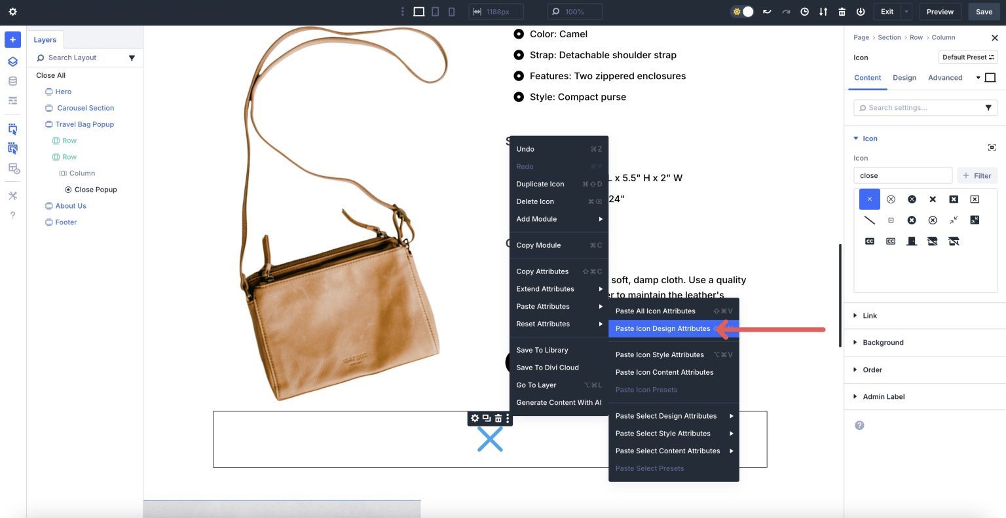Screen dimensions: 1006x518
Task: Expand the Background settings section
Action: point(883,342)
